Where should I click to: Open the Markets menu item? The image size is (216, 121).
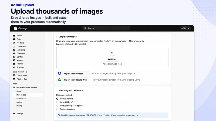pyautogui.click(x=20, y=60)
